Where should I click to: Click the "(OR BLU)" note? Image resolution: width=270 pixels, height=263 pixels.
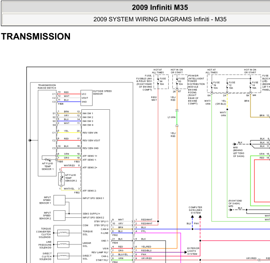[221, 104]
